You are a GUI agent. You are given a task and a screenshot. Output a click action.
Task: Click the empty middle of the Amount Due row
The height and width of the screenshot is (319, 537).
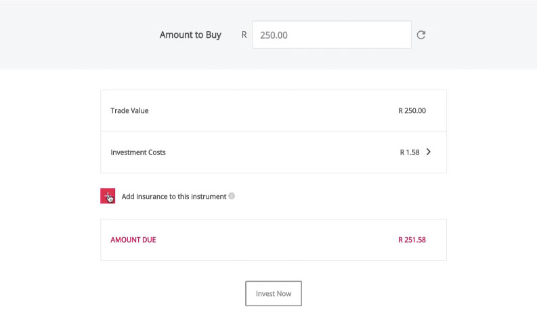(x=271, y=240)
